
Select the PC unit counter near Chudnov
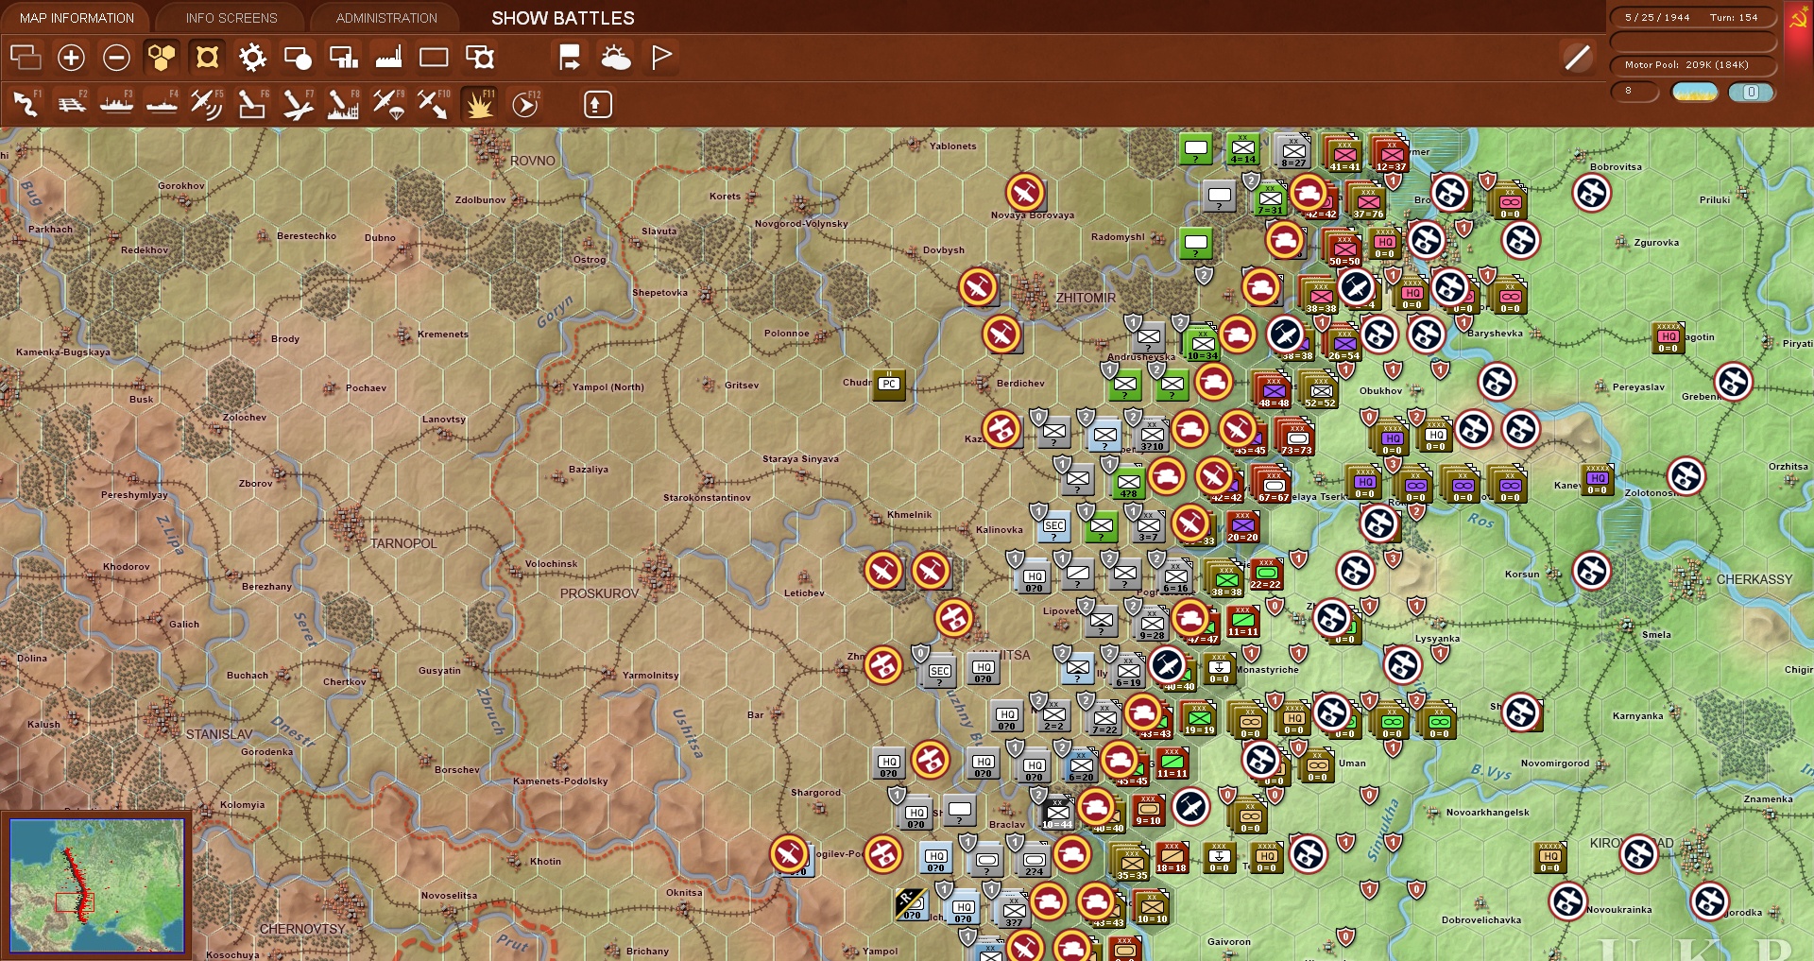pyautogui.click(x=889, y=384)
